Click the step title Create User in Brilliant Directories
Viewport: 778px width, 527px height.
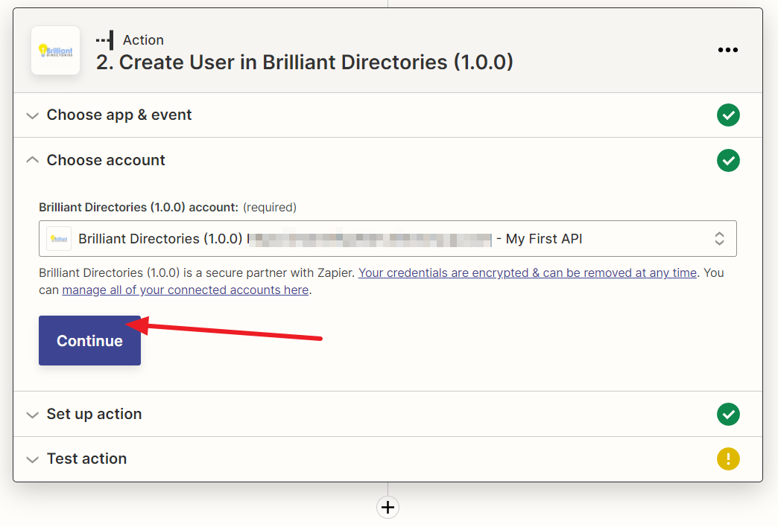(x=305, y=63)
